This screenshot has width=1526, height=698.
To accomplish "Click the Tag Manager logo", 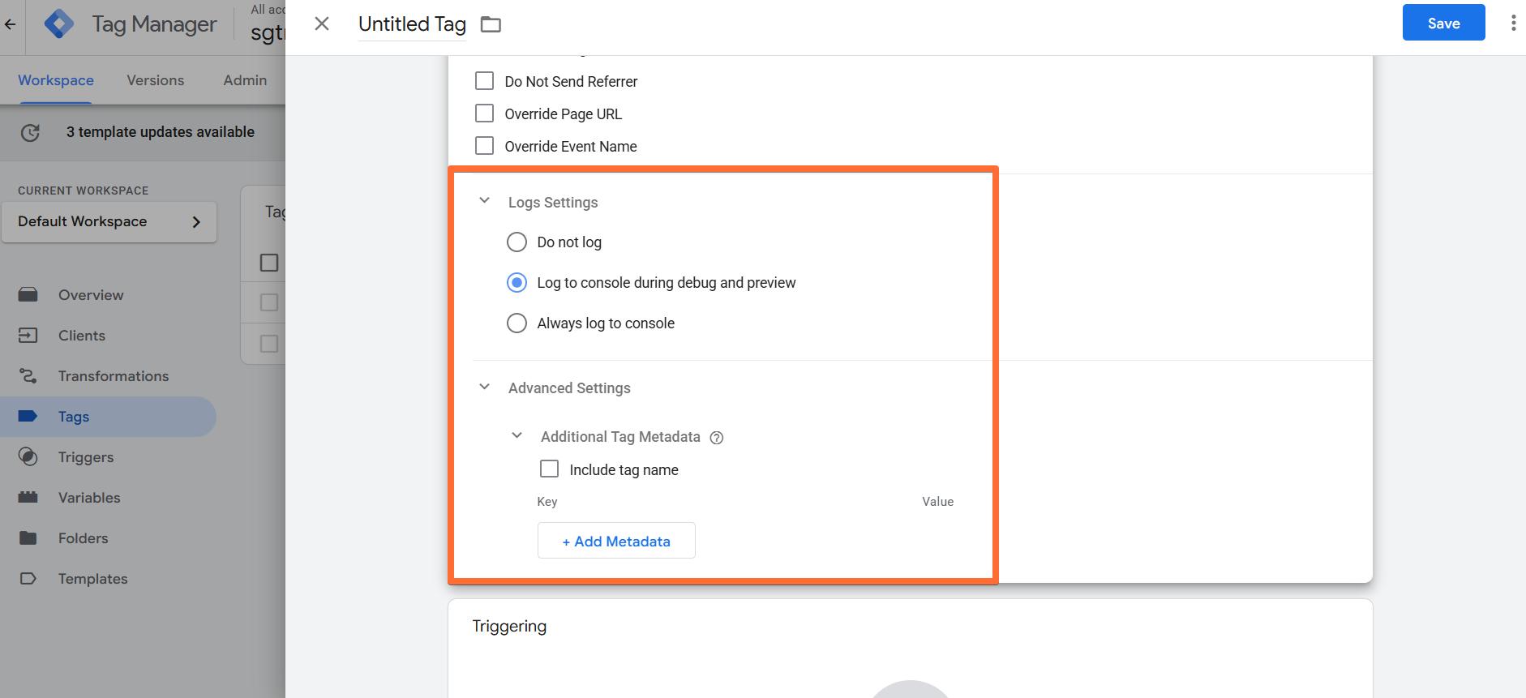I will click(x=59, y=24).
